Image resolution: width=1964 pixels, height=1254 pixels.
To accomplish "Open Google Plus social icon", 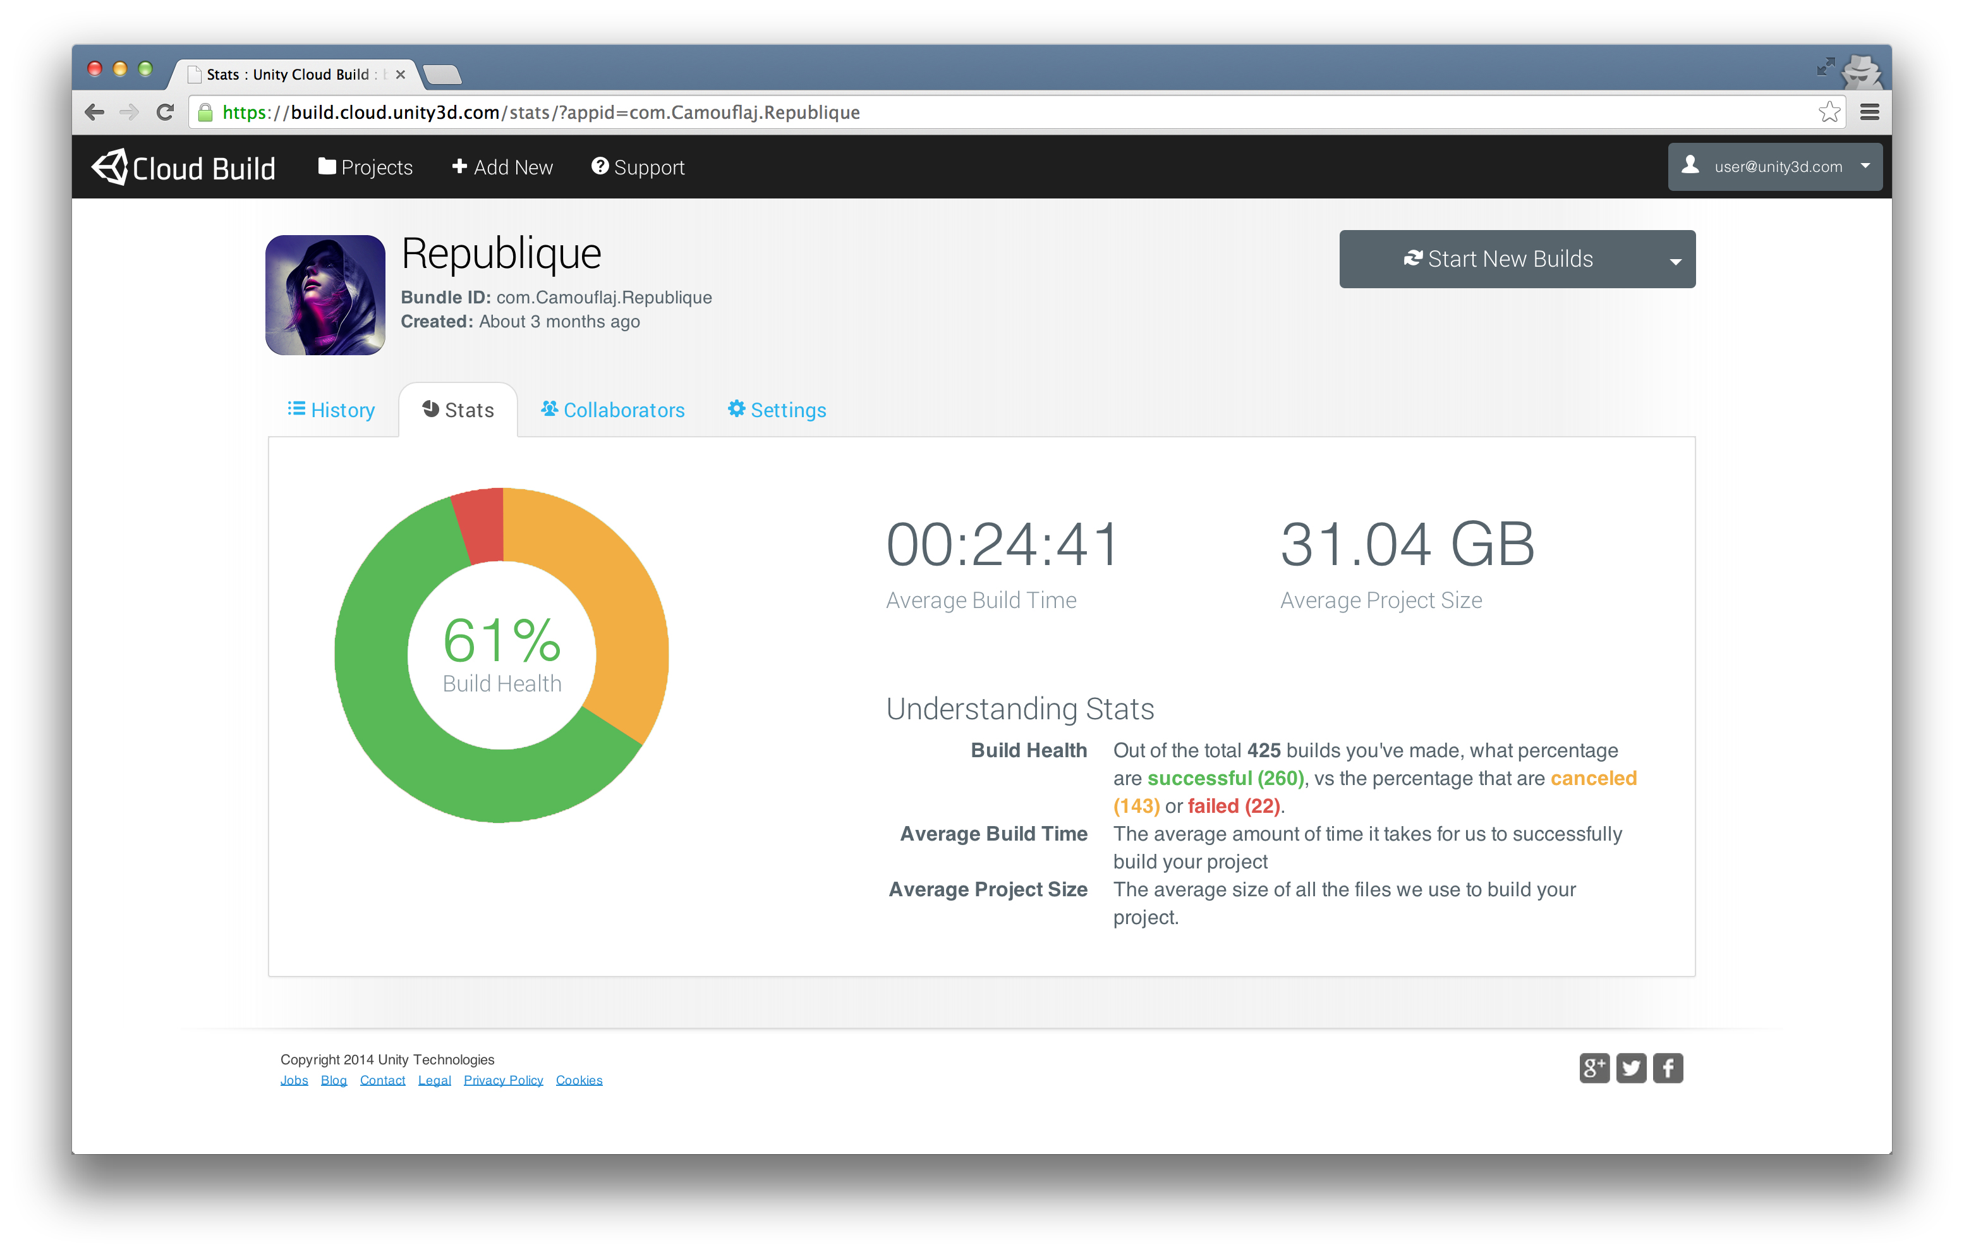I will tap(1594, 1068).
